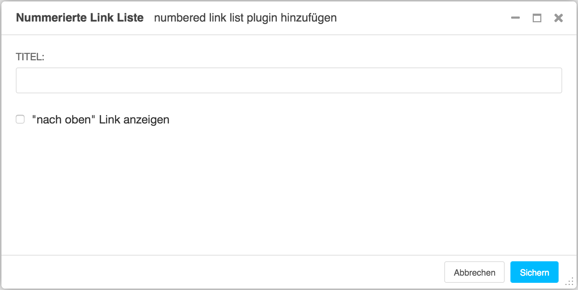
Task: Click the "numbered link list plugin hinzufügen" subtitle
Action: [246, 18]
